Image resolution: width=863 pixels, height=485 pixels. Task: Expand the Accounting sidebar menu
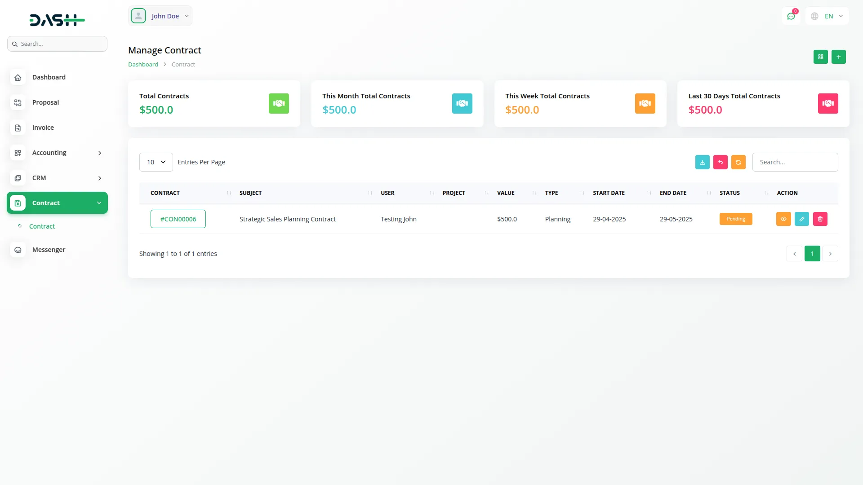click(x=57, y=153)
